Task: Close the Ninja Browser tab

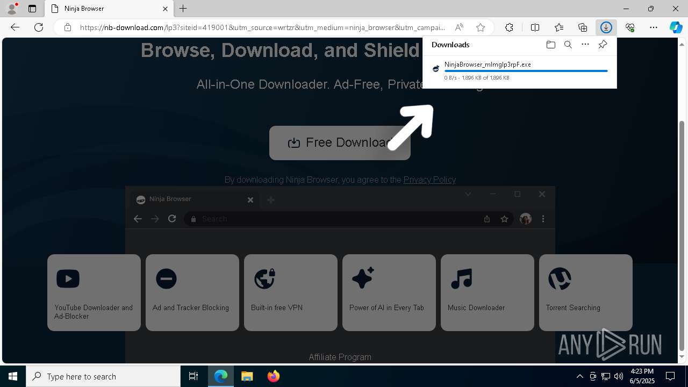Action: 166,9
